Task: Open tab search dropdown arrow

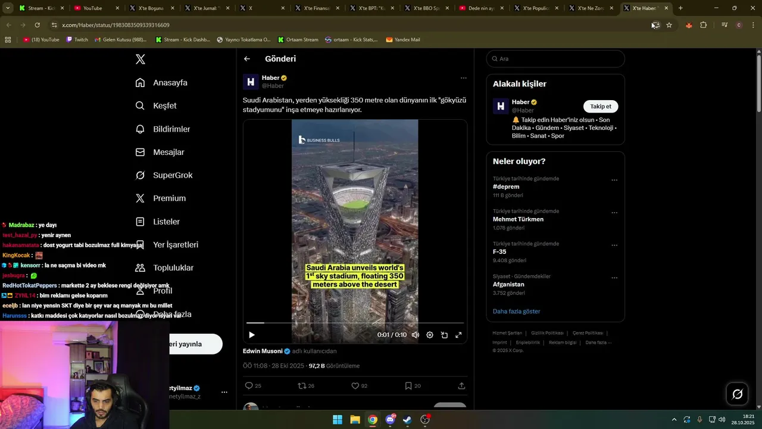Action: pyautogui.click(x=8, y=8)
